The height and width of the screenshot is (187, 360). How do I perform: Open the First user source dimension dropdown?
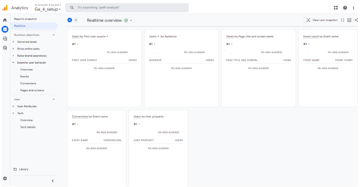tap(107, 37)
